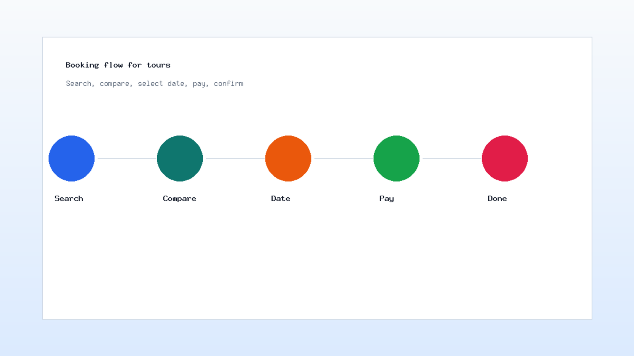Viewport: 634px width, 356px height.
Task: Click the 'Search, compare, select date, pay, confirm' subtitle
Action: [x=155, y=83]
